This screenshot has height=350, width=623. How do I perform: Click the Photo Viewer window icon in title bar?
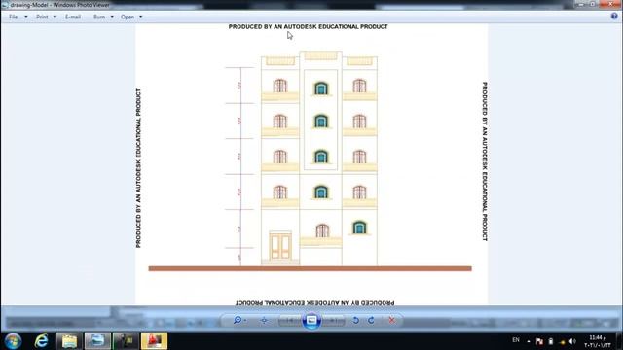click(x=4, y=5)
